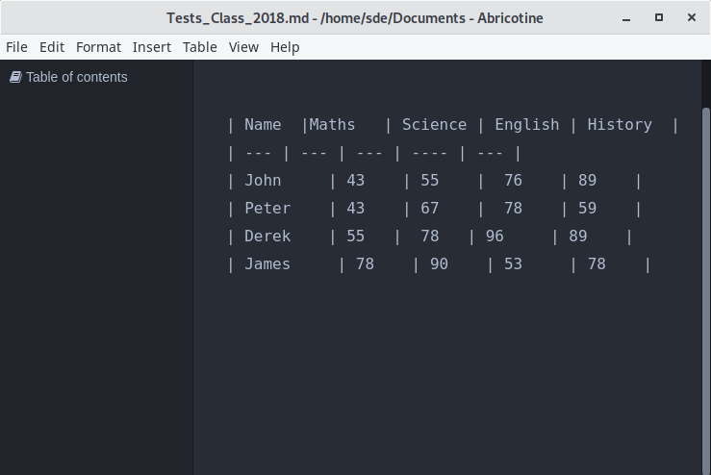
Task: Maximize the Abricotine window
Action: 659,17
